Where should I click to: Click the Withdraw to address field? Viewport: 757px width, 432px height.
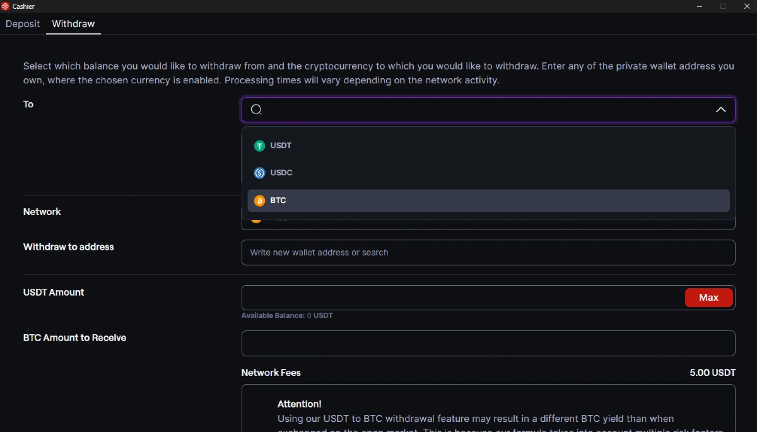coord(488,252)
